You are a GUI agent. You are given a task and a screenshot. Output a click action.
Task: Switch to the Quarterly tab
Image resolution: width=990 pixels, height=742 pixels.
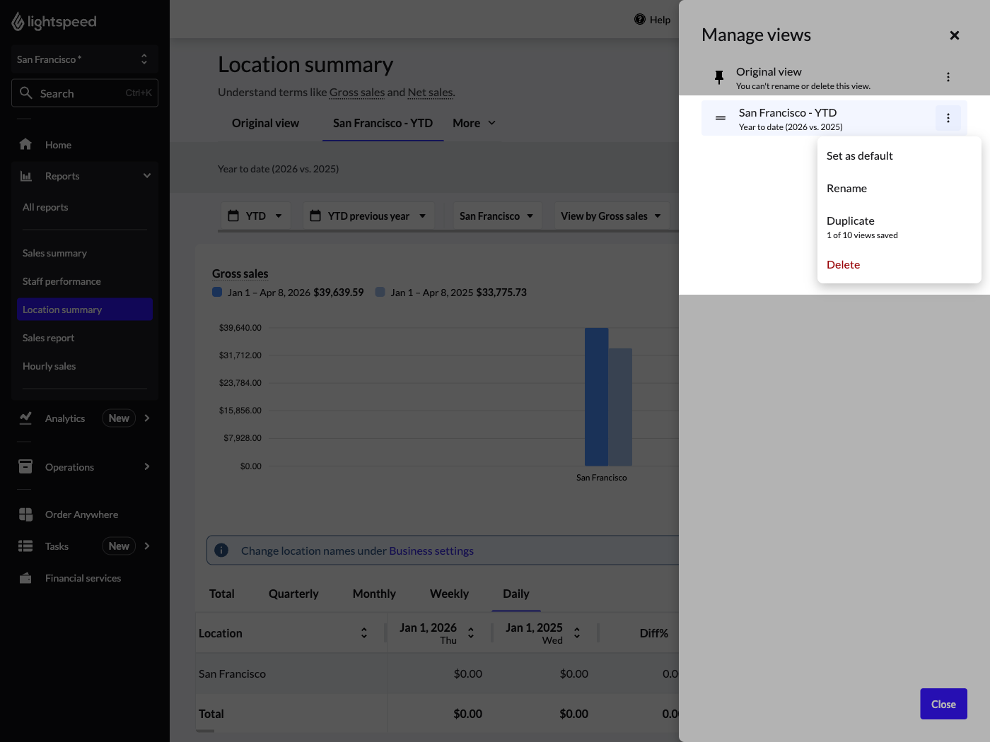(x=293, y=594)
